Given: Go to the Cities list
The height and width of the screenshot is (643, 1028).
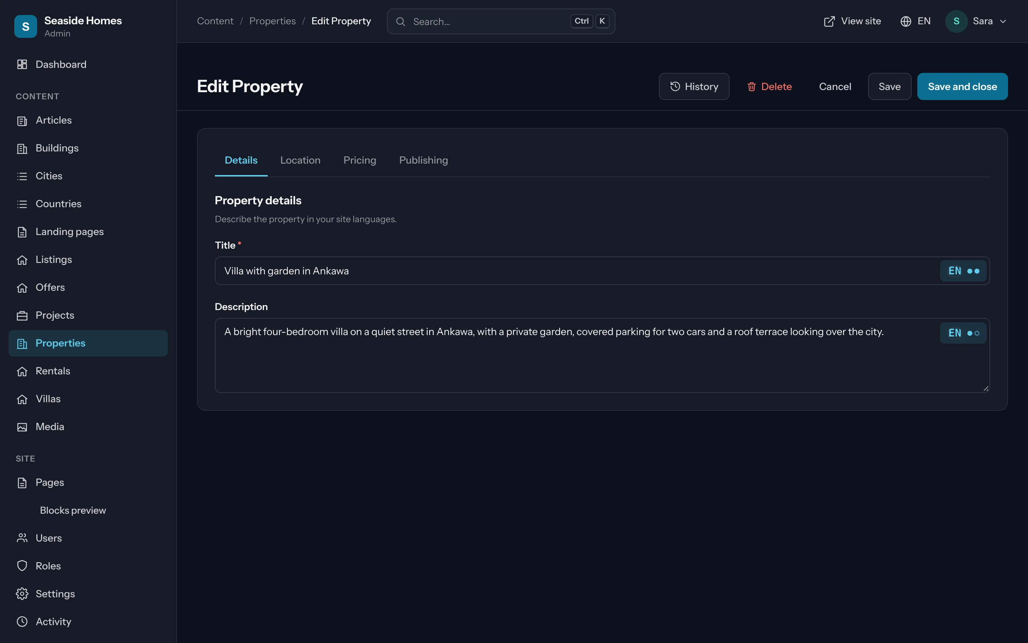Looking at the screenshot, I should coord(88,176).
